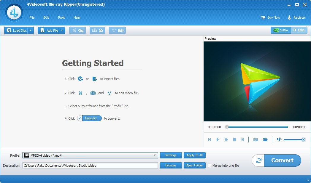This screenshot has width=311, height=183.
Task: Open the Profile dropdown list
Action: click(154, 155)
